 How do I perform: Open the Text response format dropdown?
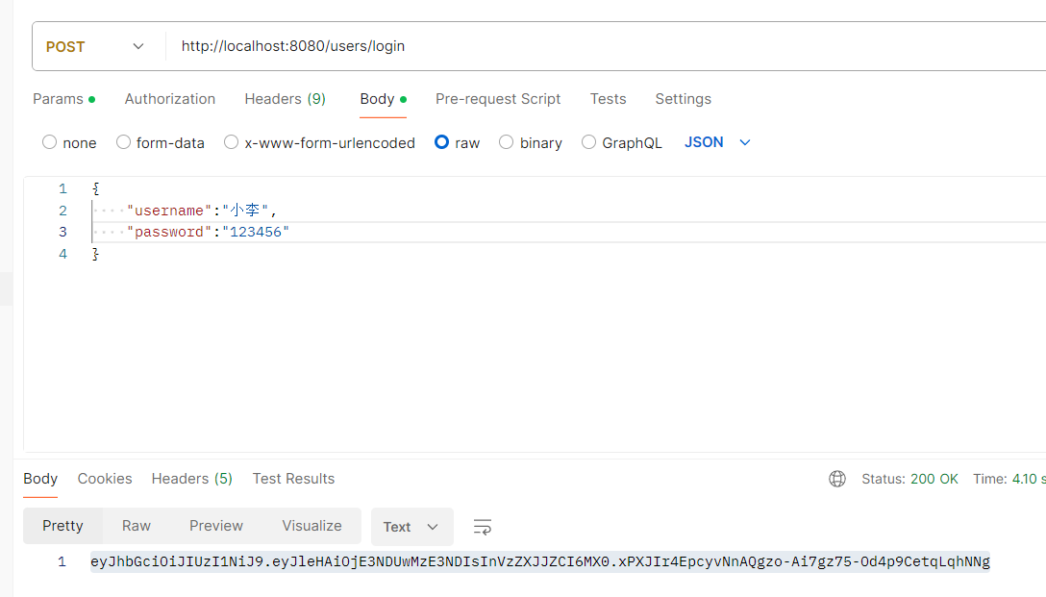pos(411,527)
